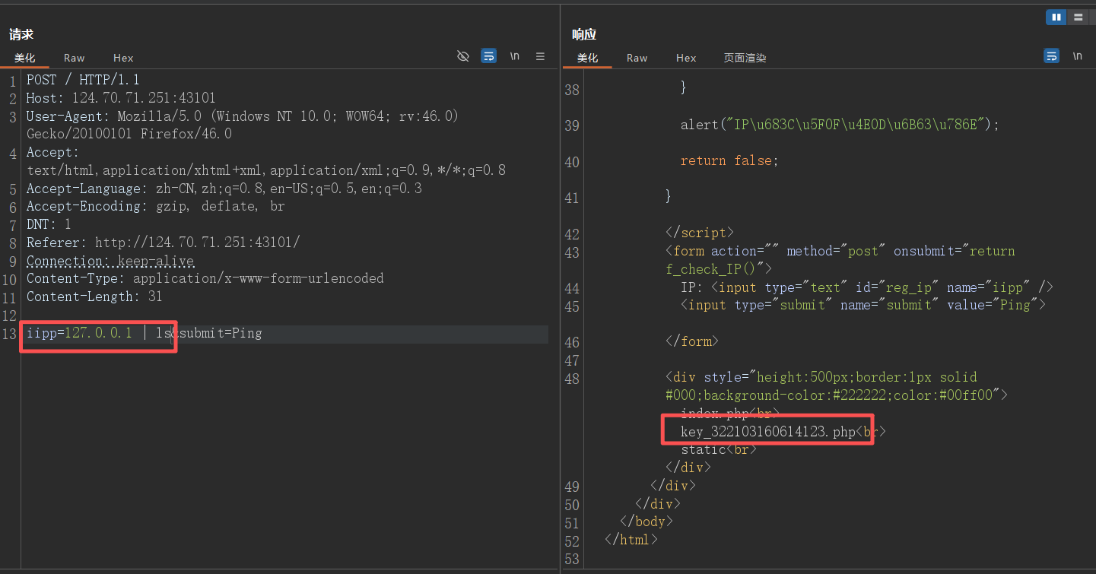This screenshot has height=574, width=1096.
Task: Click the form action line in response
Action: [840, 260]
